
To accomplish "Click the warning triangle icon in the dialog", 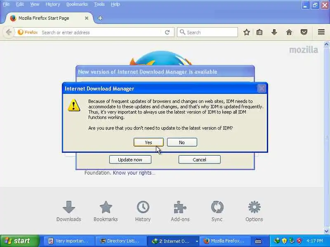I will click(74, 105).
